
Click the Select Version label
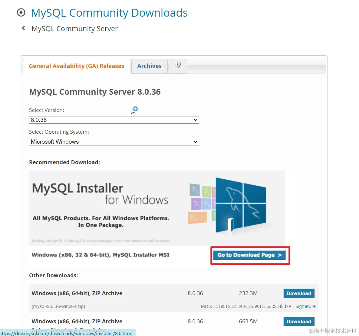[x=47, y=110]
